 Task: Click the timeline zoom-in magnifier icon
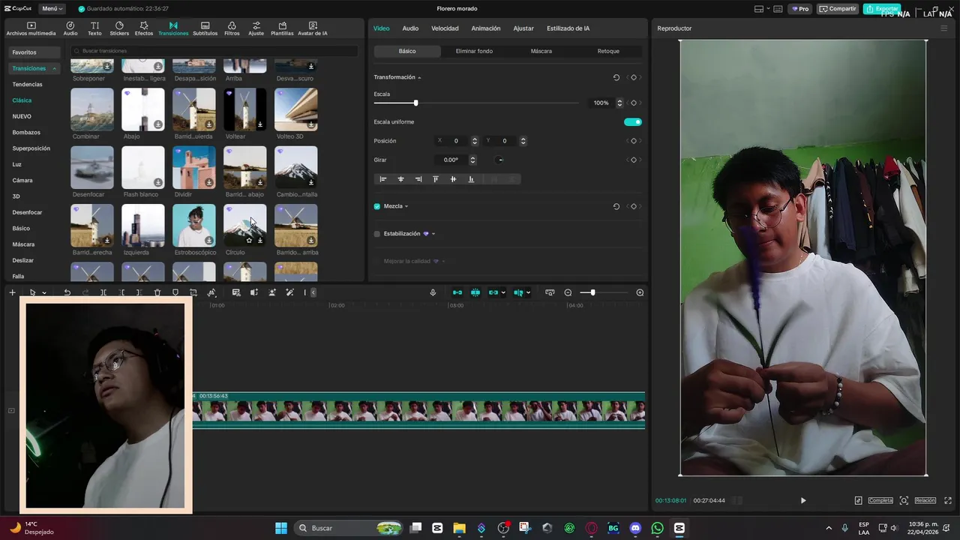tap(640, 292)
